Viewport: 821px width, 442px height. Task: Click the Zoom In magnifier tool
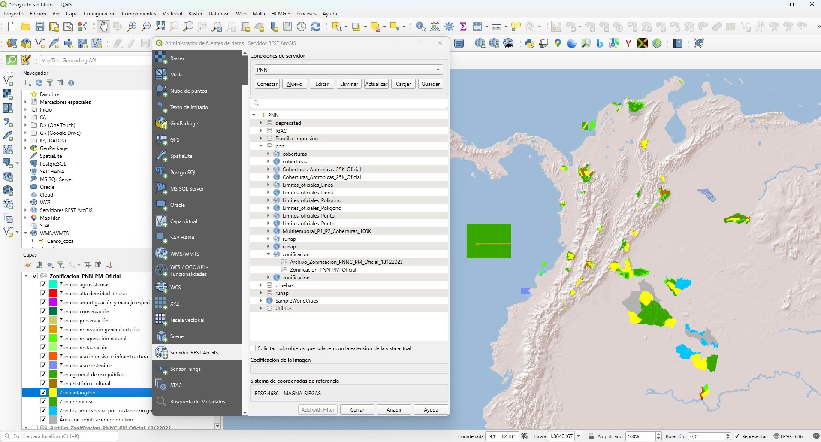coord(132,27)
